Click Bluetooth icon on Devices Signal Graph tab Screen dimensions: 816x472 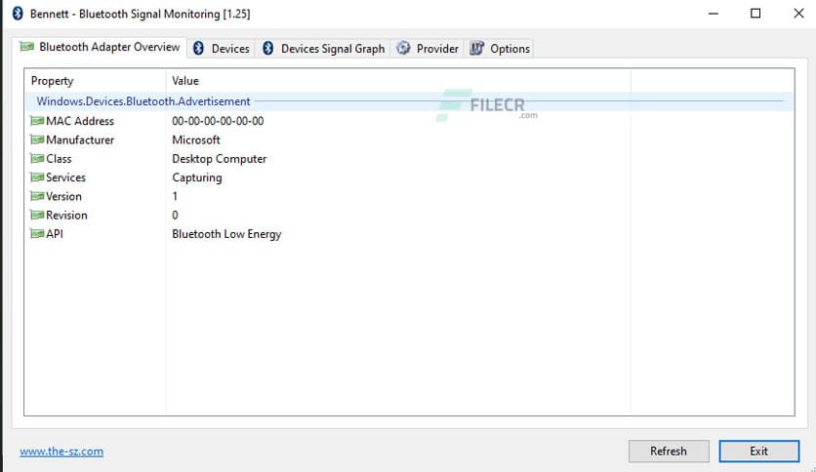pyautogui.click(x=268, y=49)
